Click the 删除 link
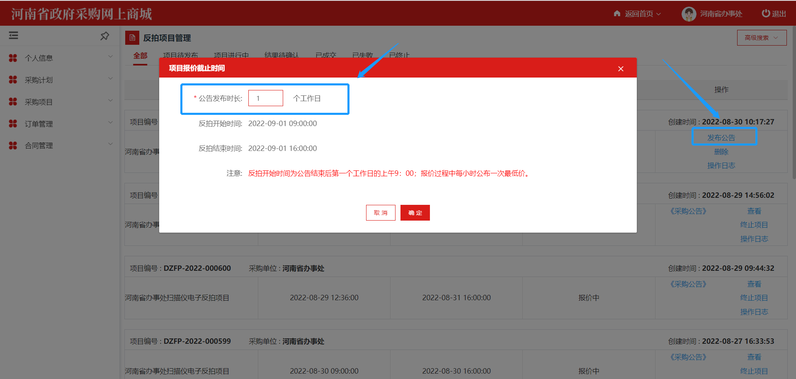 click(721, 152)
